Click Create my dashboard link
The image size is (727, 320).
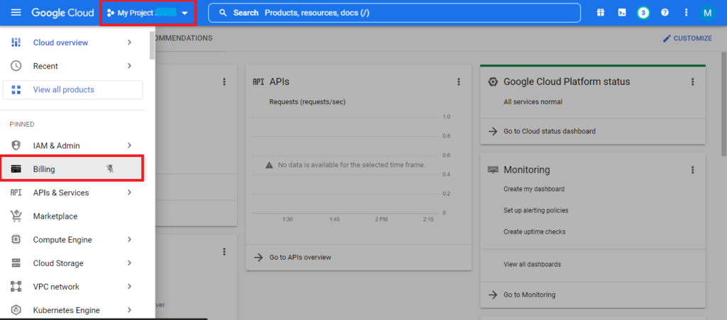[x=534, y=189]
